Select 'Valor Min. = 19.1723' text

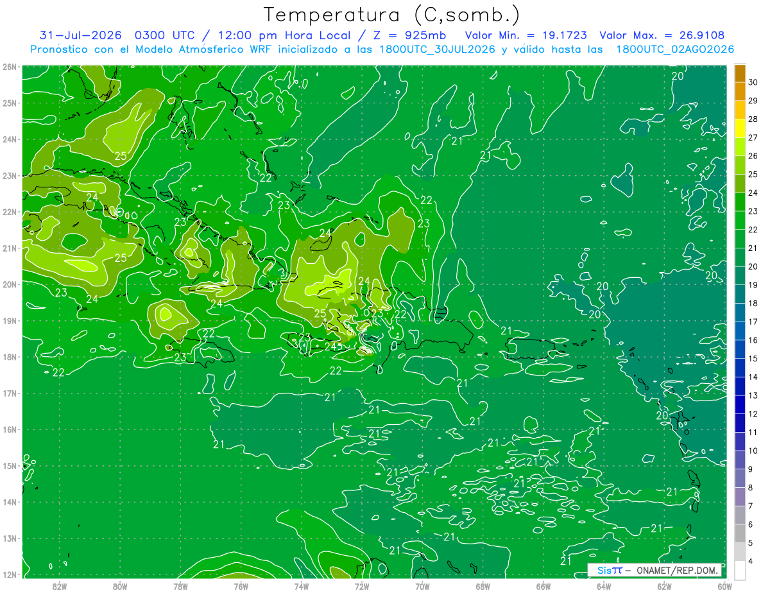pyautogui.click(x=526, y=35)
